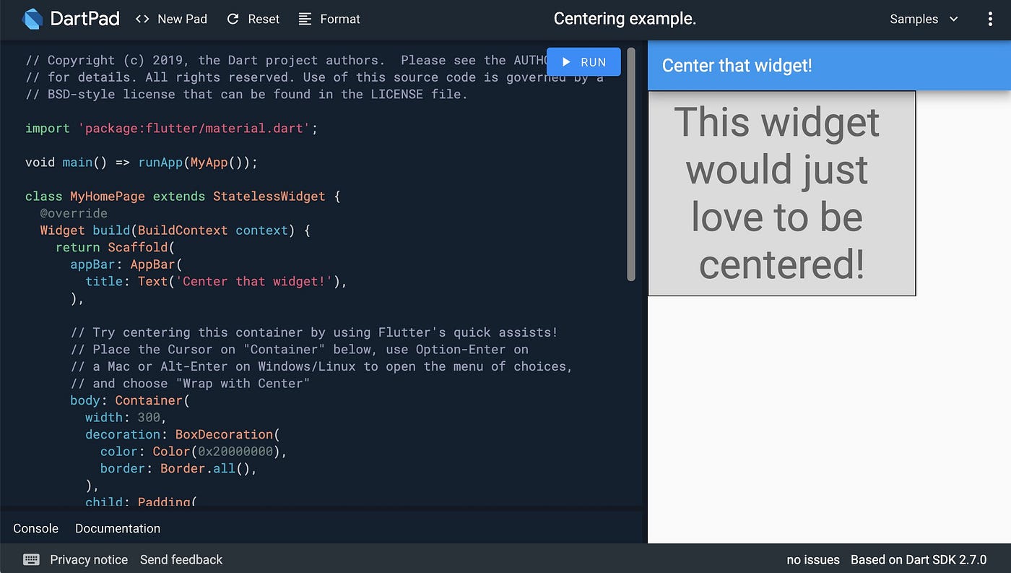Open keyboard shortcuts via the keyboard icon
Screen dimensions: 1011x573
(30, 559)
